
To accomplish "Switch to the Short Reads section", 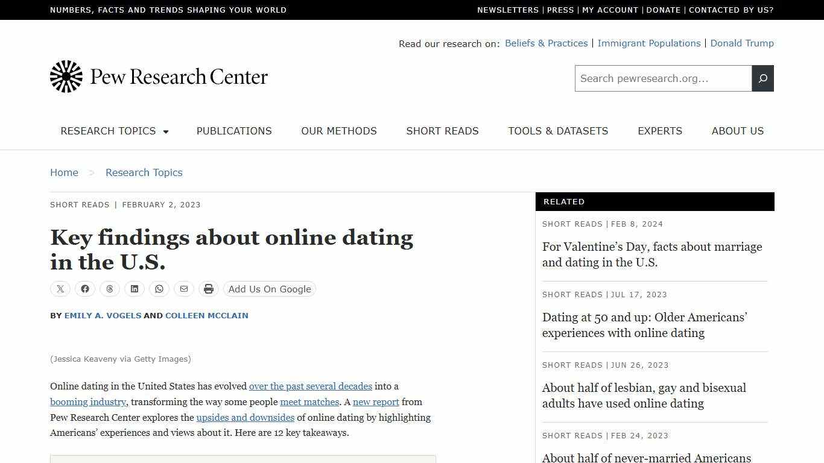I will point(442,131).
